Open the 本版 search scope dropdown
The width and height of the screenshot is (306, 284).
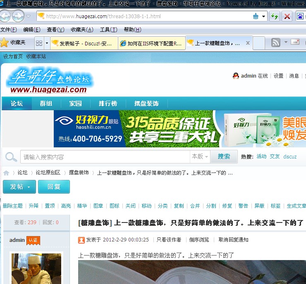[x=200, y=156]
